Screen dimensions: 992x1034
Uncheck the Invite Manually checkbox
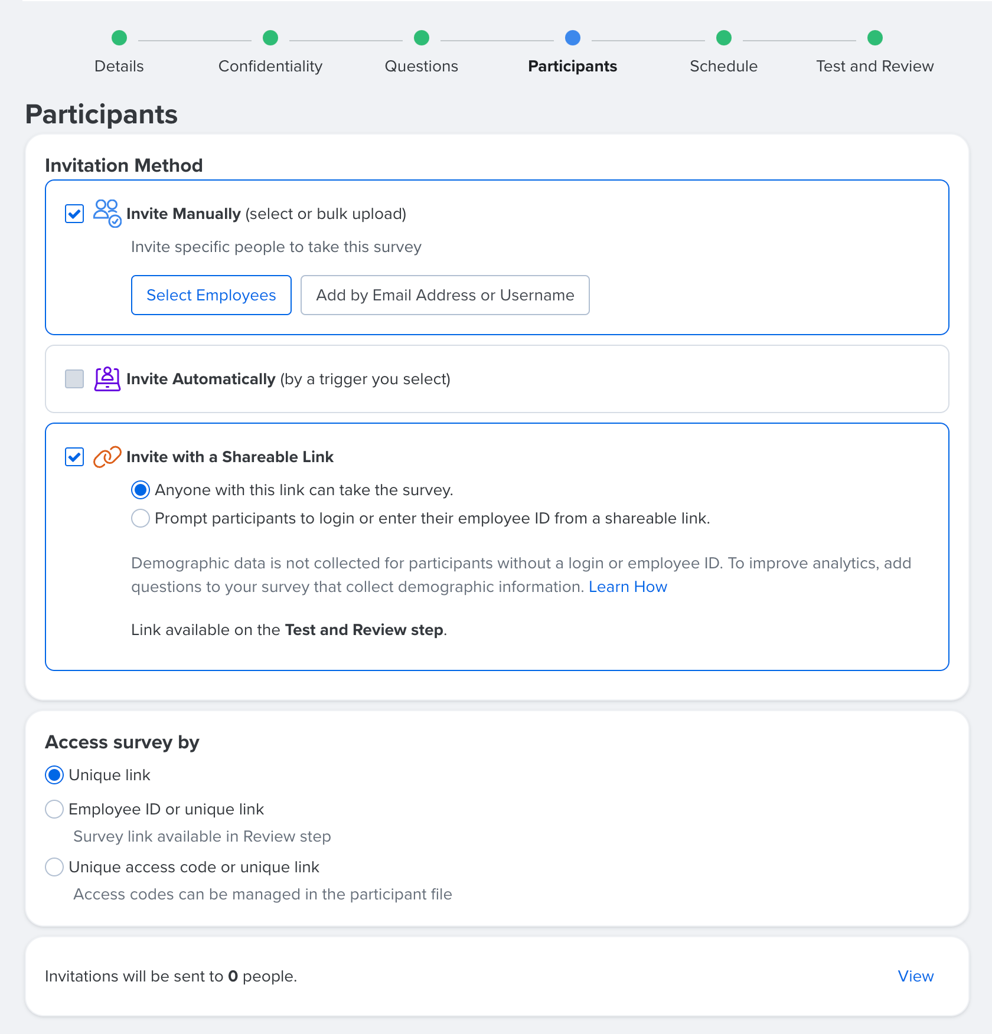coord(74,214)
